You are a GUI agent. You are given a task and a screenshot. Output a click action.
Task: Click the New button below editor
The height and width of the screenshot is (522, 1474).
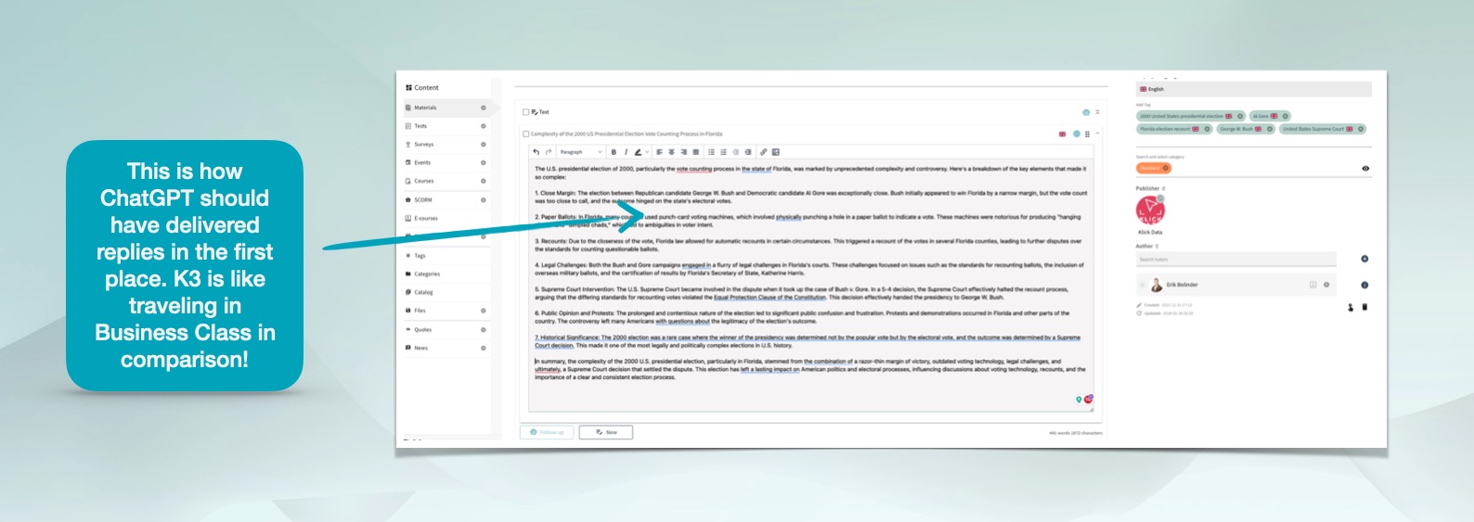click(x=606, y=432)
